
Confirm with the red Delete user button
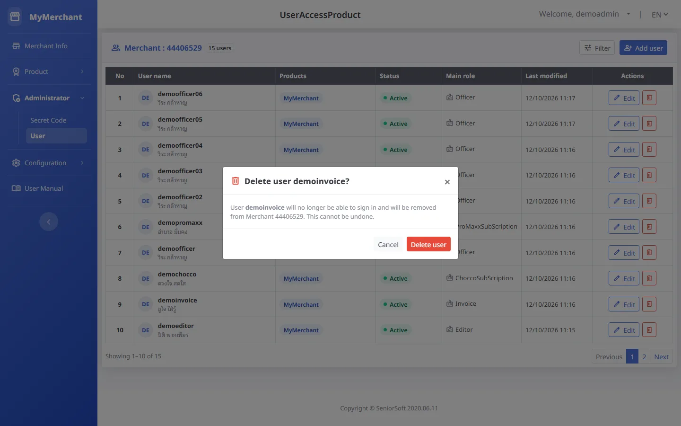coord(428,244)
